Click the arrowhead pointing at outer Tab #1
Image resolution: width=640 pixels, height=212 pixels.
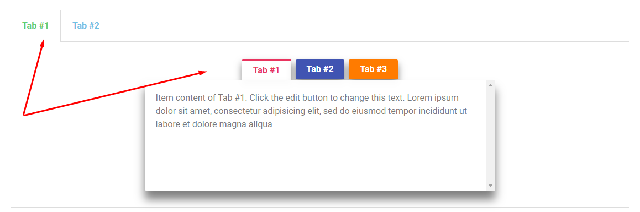tap(43, 43)
